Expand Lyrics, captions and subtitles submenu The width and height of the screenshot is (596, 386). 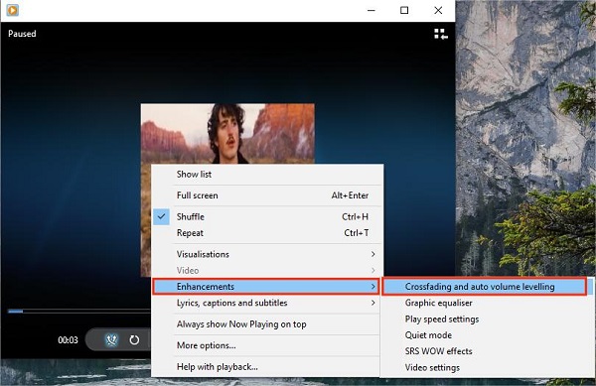coord(266,303)
